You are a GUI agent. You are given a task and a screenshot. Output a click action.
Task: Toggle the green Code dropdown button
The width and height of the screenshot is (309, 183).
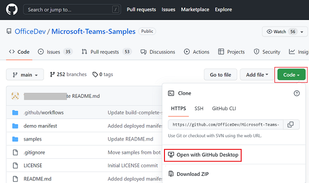[291, 75]
